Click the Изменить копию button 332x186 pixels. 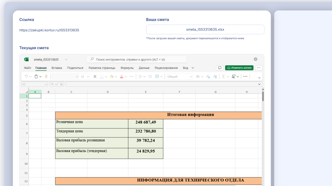[239, 68]
